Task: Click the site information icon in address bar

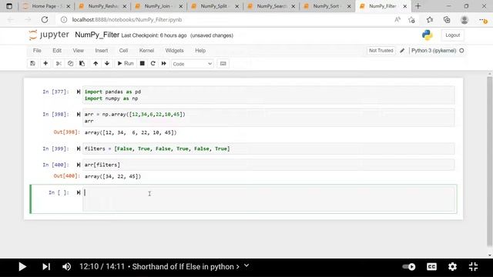Action: click(x=64, y=20)
